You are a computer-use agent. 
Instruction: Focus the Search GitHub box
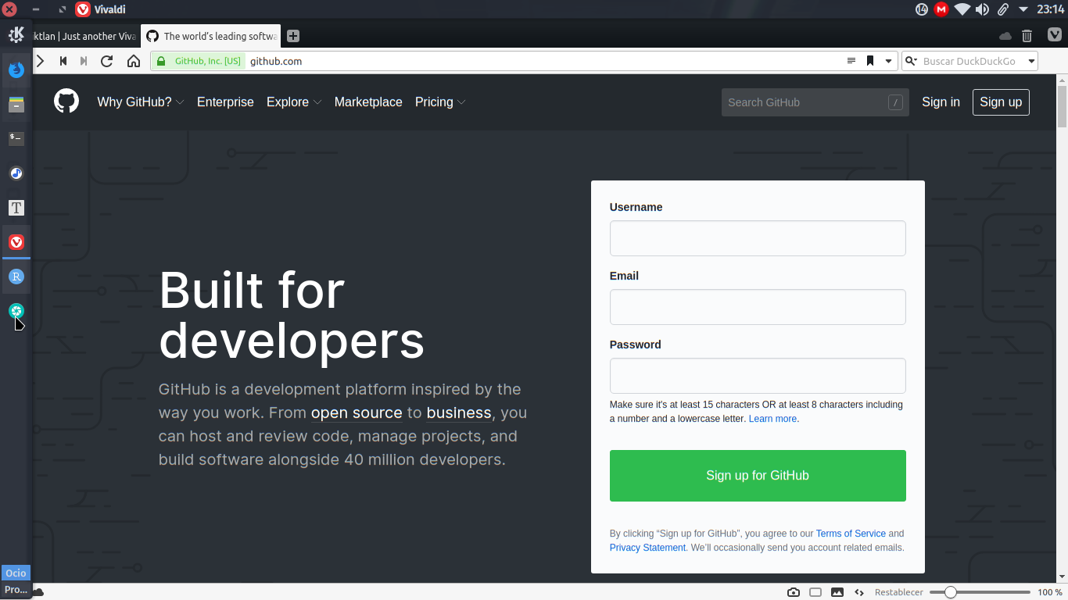tap(815, 102)
